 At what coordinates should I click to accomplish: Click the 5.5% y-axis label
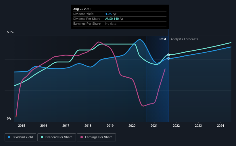[x=10, y=32]
